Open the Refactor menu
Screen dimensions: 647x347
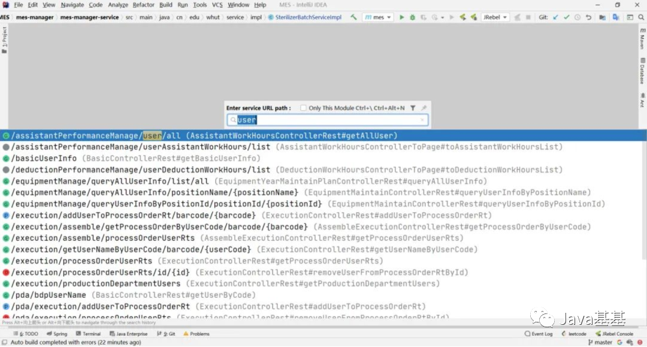click(x=143, y=5)
